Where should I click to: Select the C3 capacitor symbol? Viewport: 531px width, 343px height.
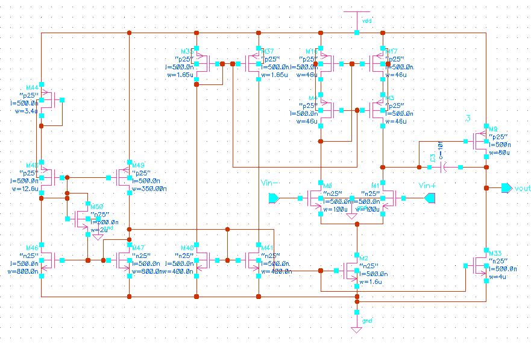445,167
